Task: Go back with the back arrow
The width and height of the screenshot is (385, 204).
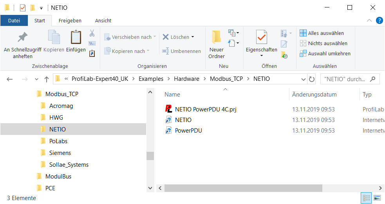Action: [x=9, y=79]
